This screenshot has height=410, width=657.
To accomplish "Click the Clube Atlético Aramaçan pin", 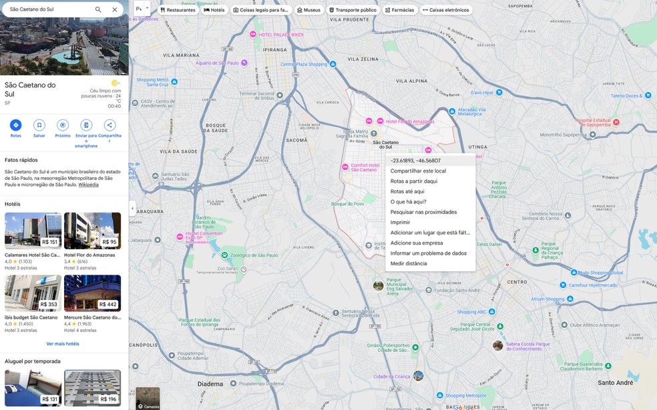I will [x=564, y=325].
